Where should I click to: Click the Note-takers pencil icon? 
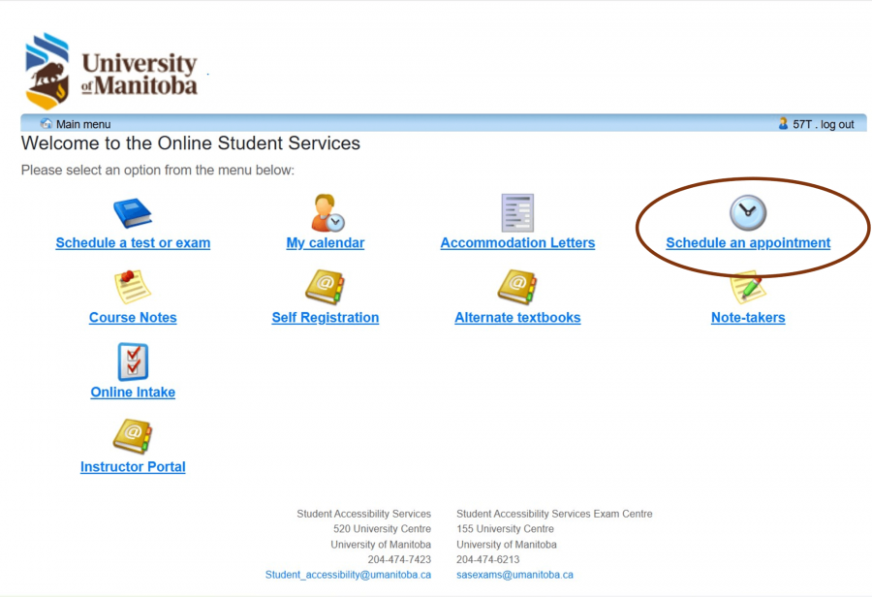coord(747,288)
